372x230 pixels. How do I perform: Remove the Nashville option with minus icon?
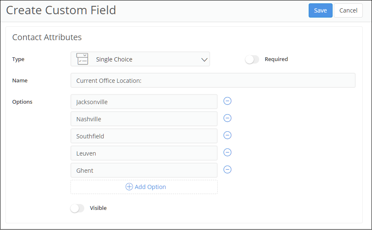[x=227, y=118]
